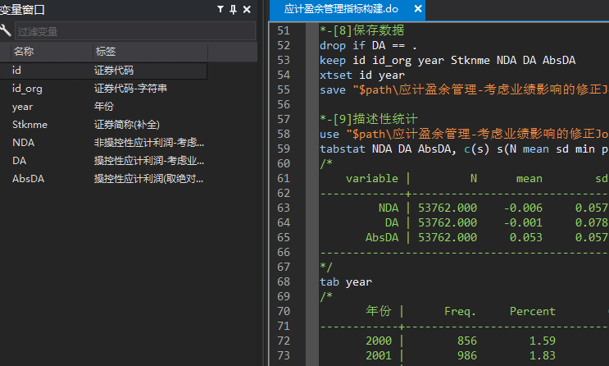Select the DA row in variables list
The image size is (609, 366).
pyautogui.click(x=103, y=161)
